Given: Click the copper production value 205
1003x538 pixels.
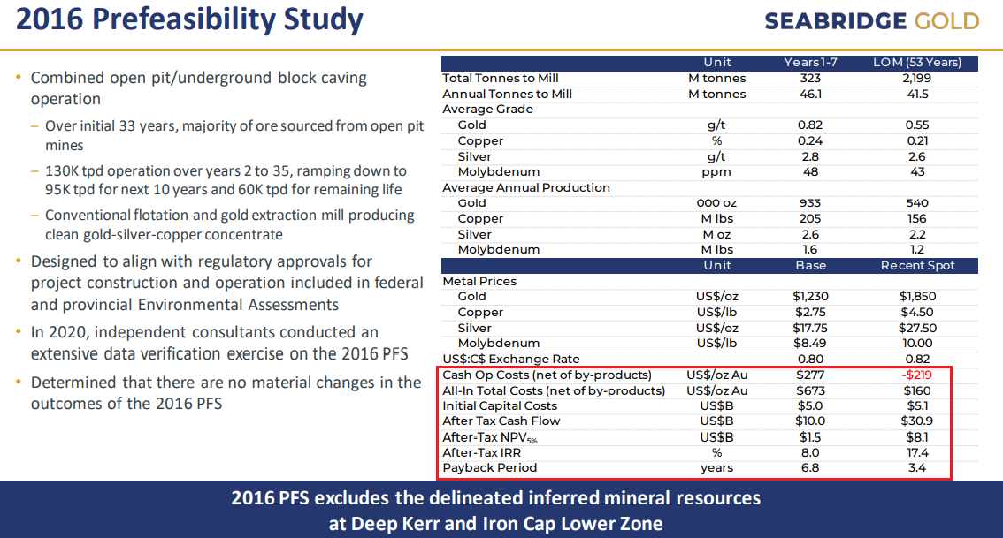Looking at the screenshot, I should (x=810, y=218).
